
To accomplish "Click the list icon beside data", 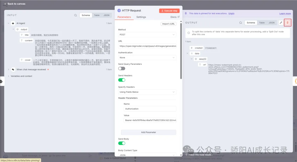I will [x=192, y=54].
